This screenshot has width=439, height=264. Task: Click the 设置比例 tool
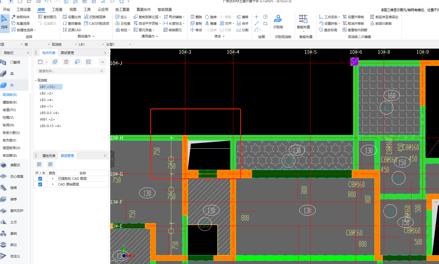72,17
